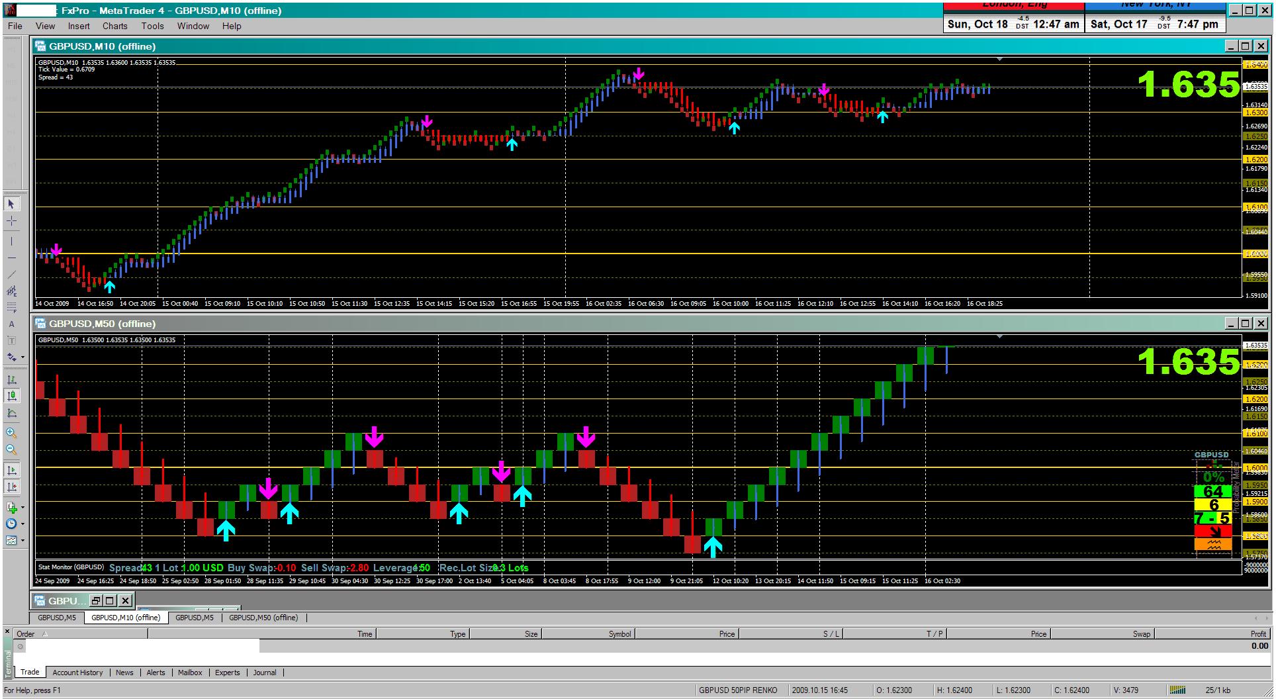Select the Cursor arrow tool
The width and height of the screenshot is (1276, 699).
pos(11,204)
